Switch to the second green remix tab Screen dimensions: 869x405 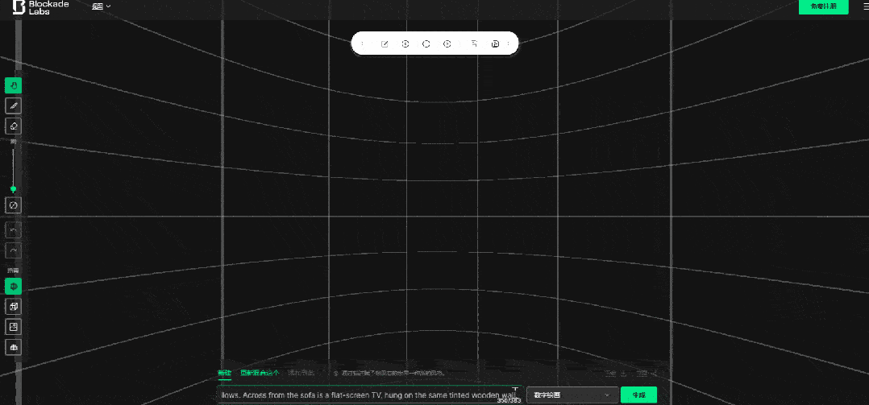point(260,373)
